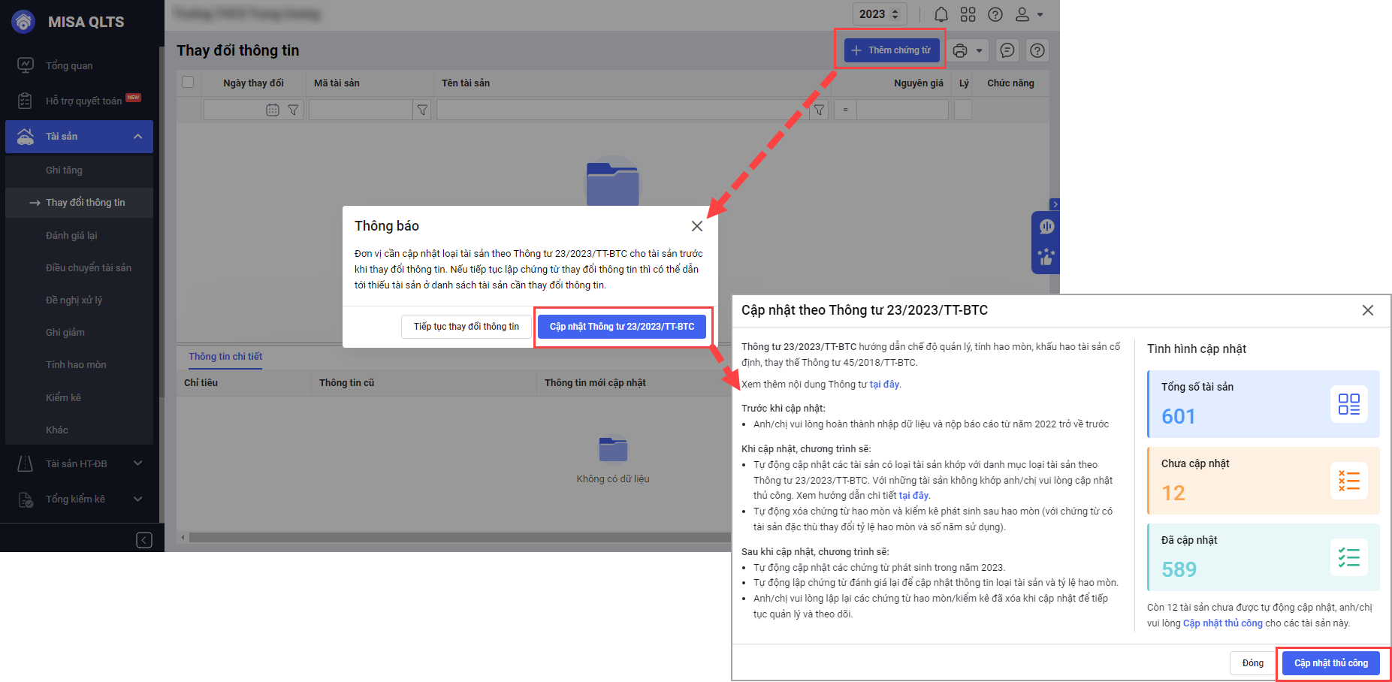This screenshot has width=1392, height=682.
Task: Open the Nguyên giá equals operator
Action: (845, 110)
